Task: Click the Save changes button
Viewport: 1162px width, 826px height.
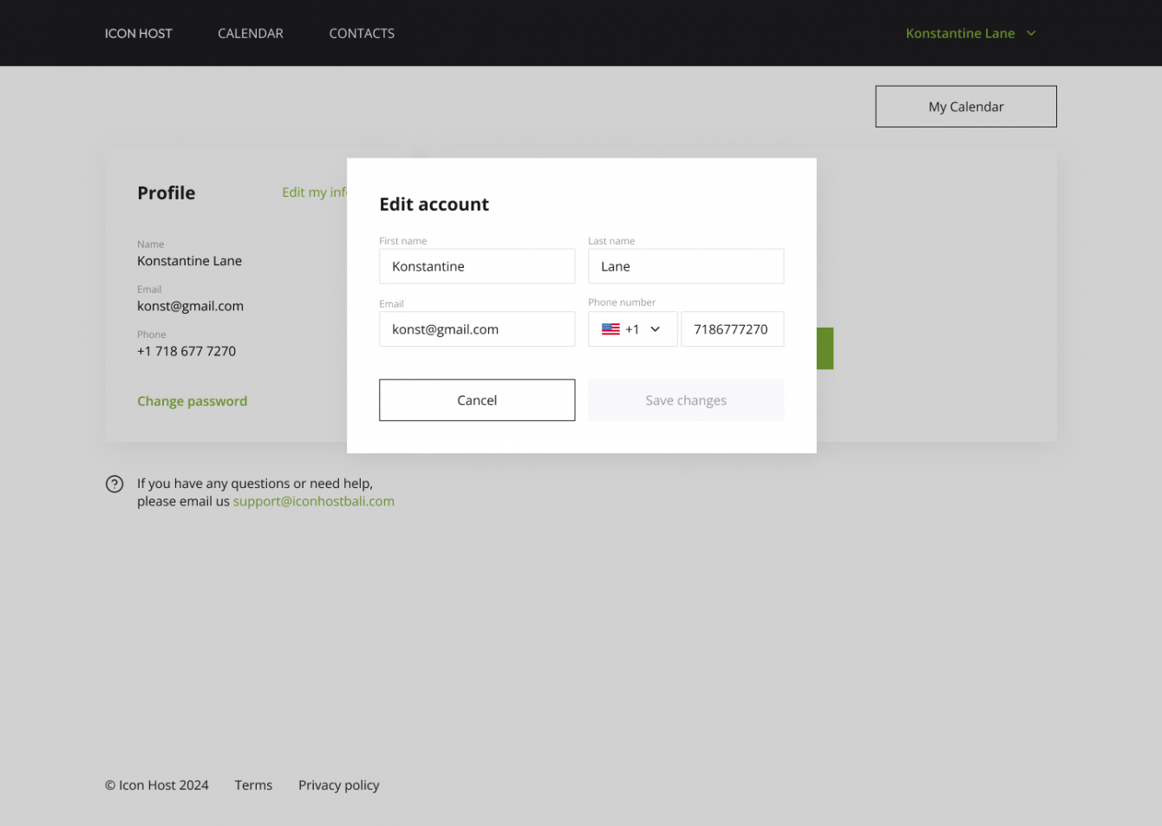Action: tap(686, 400)
